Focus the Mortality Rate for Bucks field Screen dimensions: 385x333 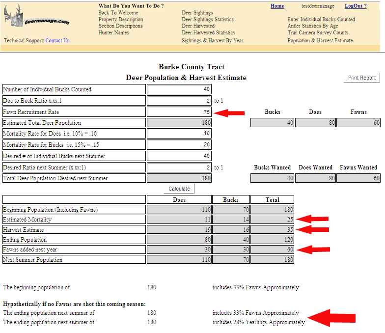[179, 144]
